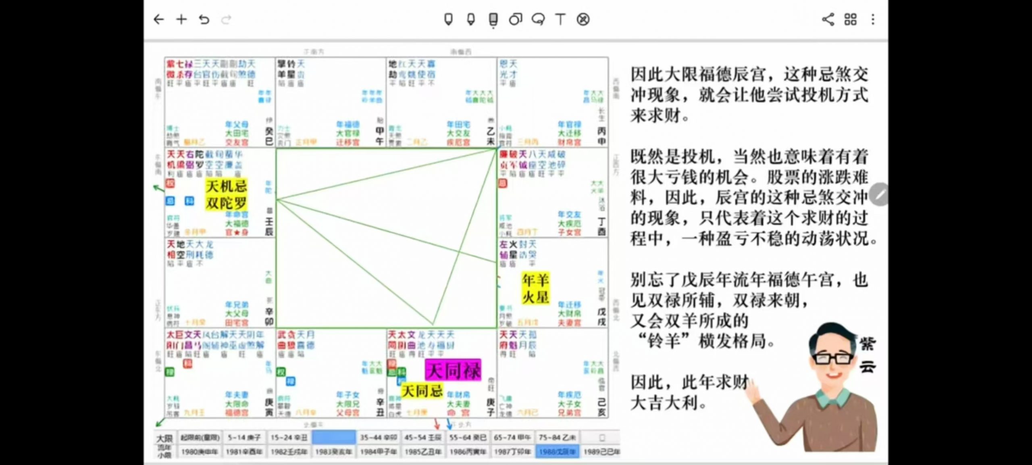This screenshot has width=1032, height=465.
Task: Select the 55~64 癸巳 decade cell
Action: coord(468,438)
